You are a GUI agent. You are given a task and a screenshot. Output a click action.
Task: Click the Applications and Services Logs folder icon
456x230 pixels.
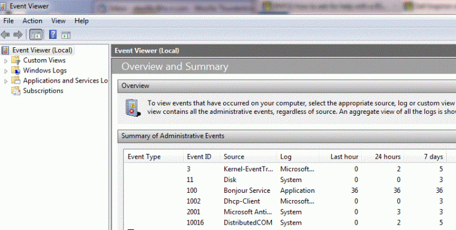[16, 80]
